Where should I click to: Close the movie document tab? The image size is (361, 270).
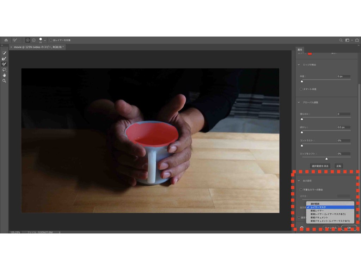(x=11, y=47)
